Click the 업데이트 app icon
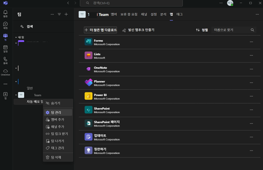This screenshot has height=170, width=263. [88, 137]
